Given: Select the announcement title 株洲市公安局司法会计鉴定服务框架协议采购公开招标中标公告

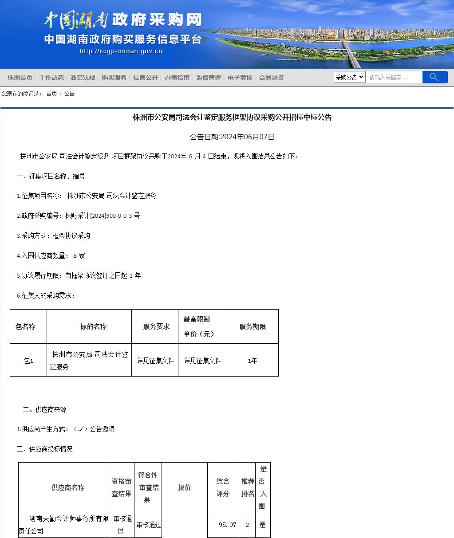Looking at the screenshot, I should 232,118.
